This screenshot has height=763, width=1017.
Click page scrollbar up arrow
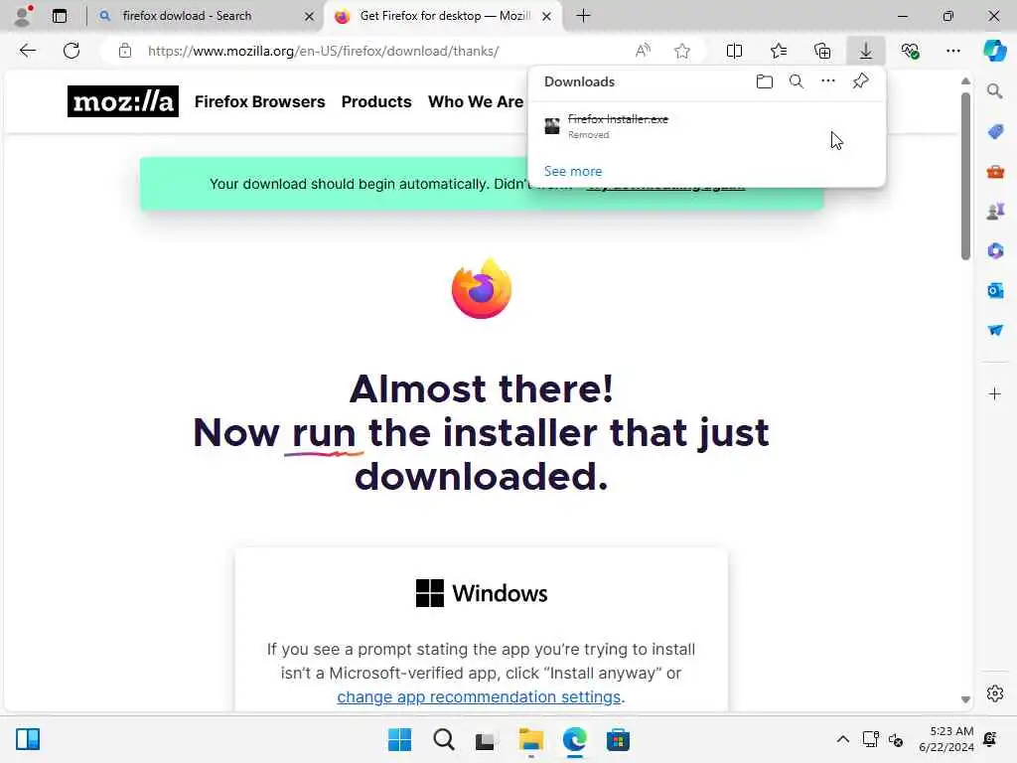click(x=965, y=81)
